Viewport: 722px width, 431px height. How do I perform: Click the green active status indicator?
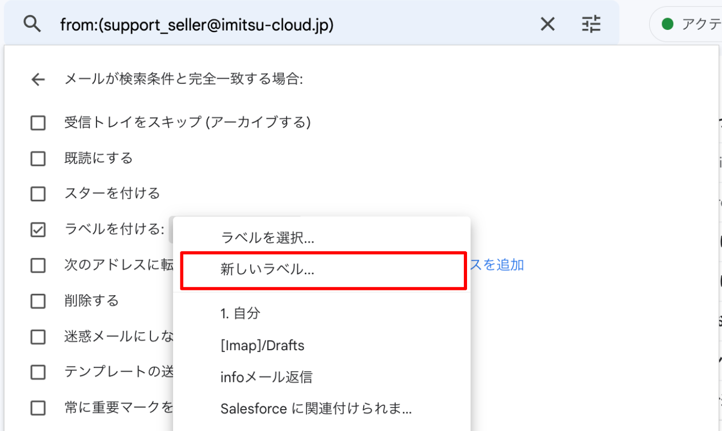click(667, 24)
